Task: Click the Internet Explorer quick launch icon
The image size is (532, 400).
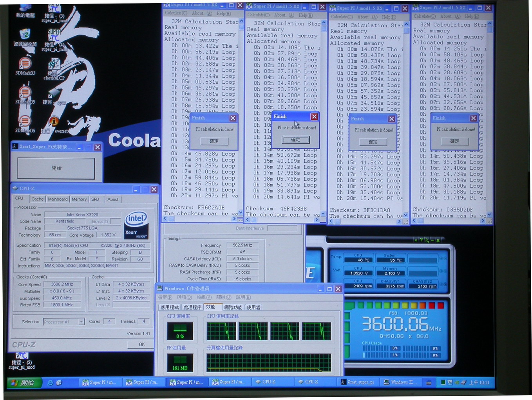Action: pos(50,382)
